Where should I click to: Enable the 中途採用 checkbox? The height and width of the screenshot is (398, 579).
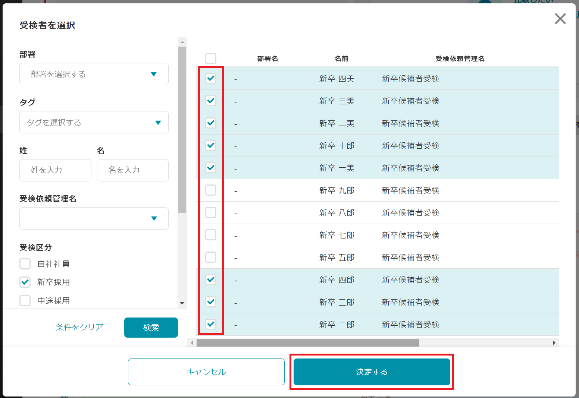(25, 300)
